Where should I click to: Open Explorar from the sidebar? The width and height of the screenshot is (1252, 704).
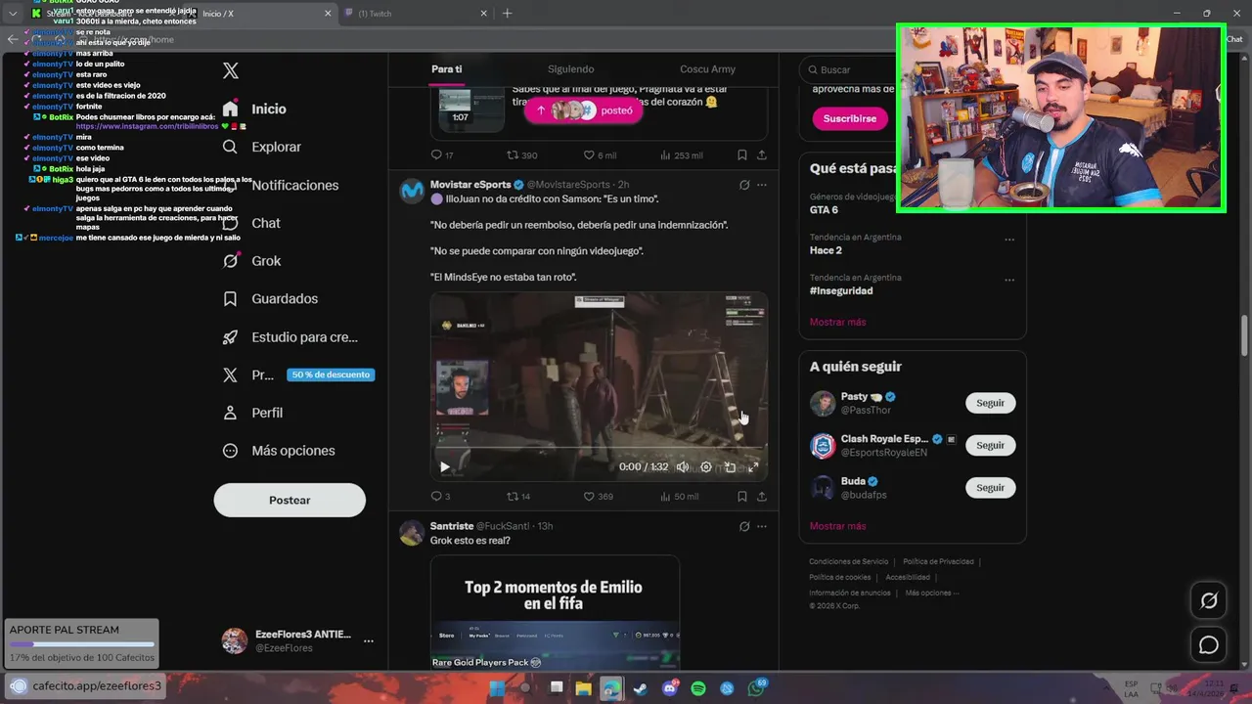[261, 147]
